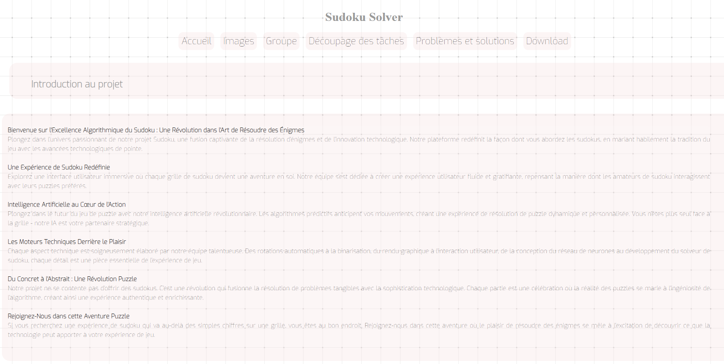The image size is (724, 364).
Task: Click Rejoignez-Nous dans cette Aventure Puzzle
Action: 68,316
